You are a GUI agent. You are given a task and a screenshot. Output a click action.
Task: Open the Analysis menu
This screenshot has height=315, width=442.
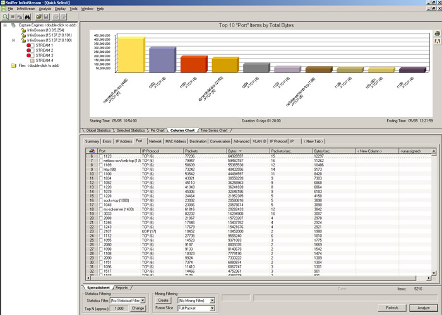coord(45,9)
